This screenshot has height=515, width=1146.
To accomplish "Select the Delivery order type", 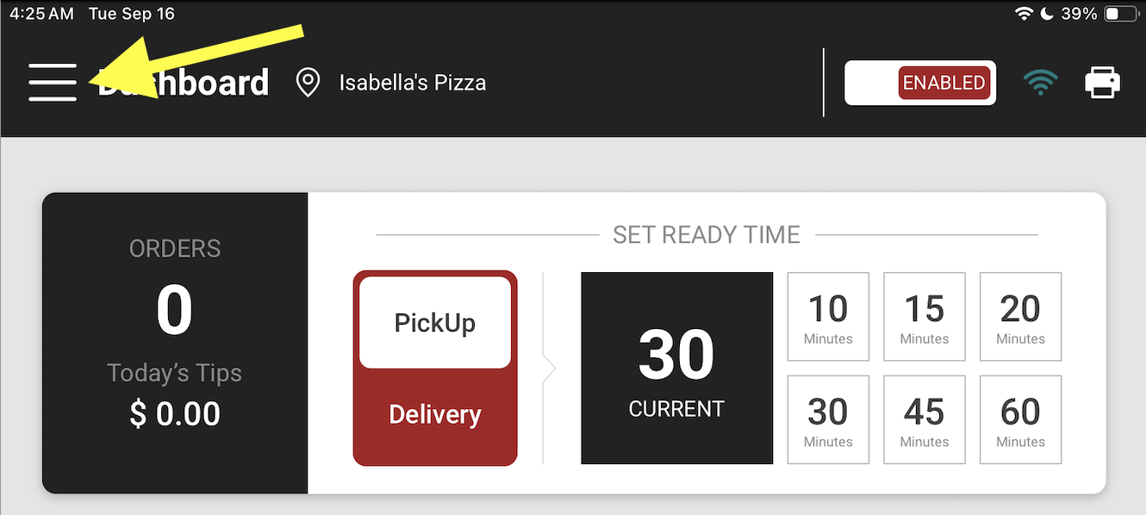I will 435,414.
